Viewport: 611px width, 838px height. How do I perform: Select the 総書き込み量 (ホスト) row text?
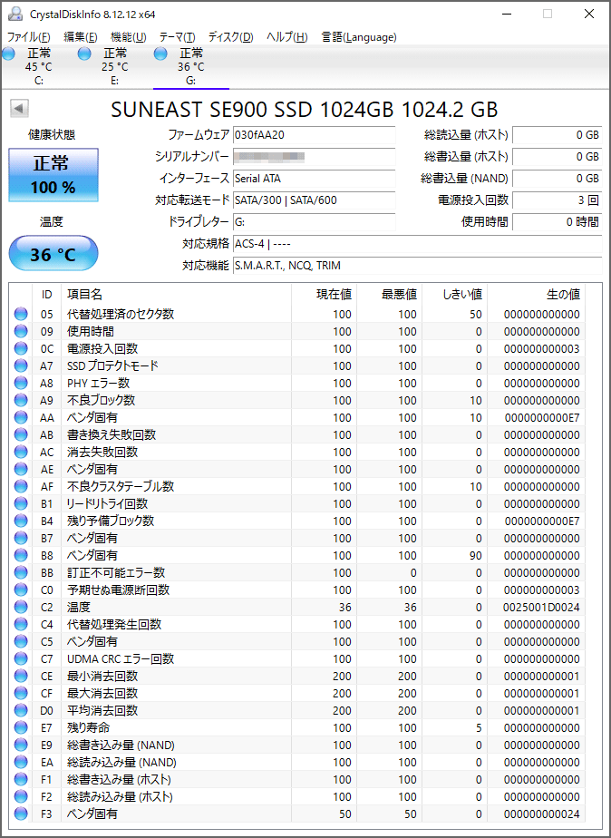pyautogui.click(x=119, y=779)
